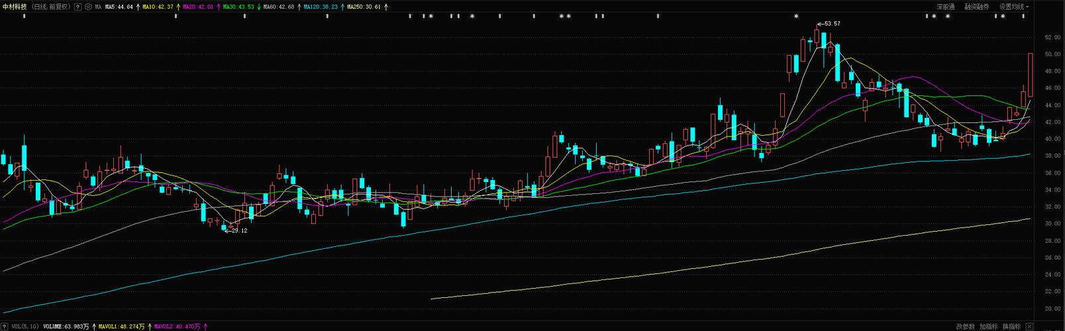This screenshot has height=331, width=1065.
Task: Click the 换指标 button
Action: (x=1011, y=326)
